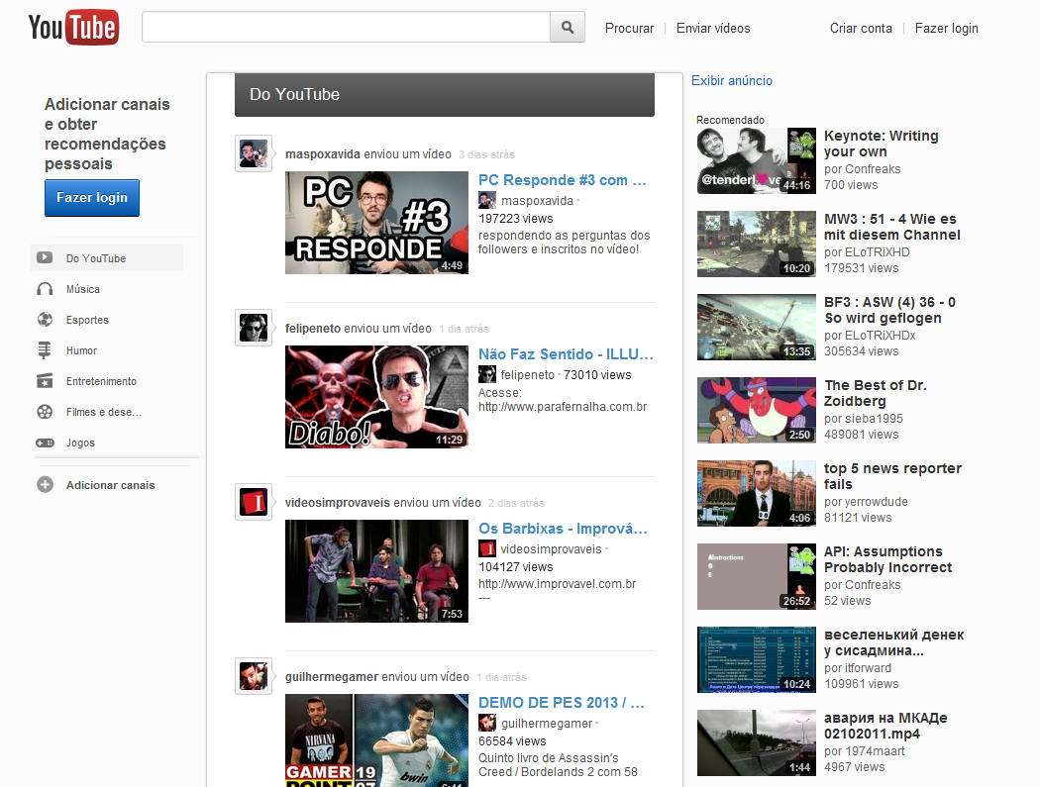Select the Música category icon
1040x787 pixels.
46,288
